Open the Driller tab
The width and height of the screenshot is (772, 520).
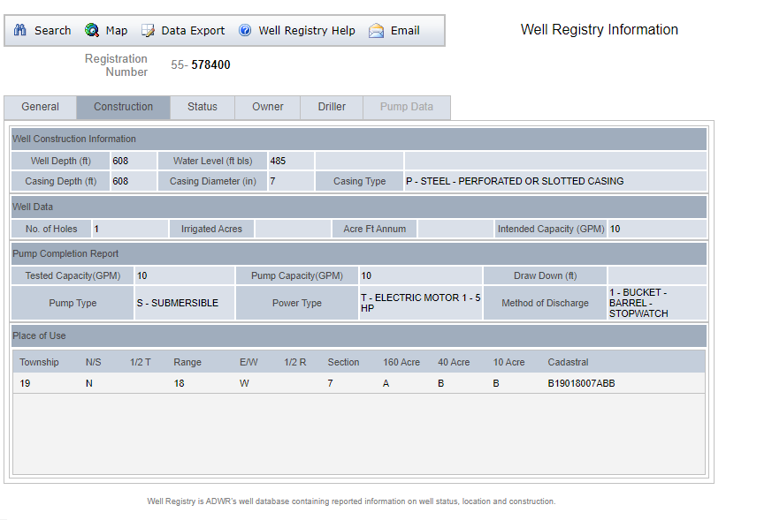coord(332,107)
